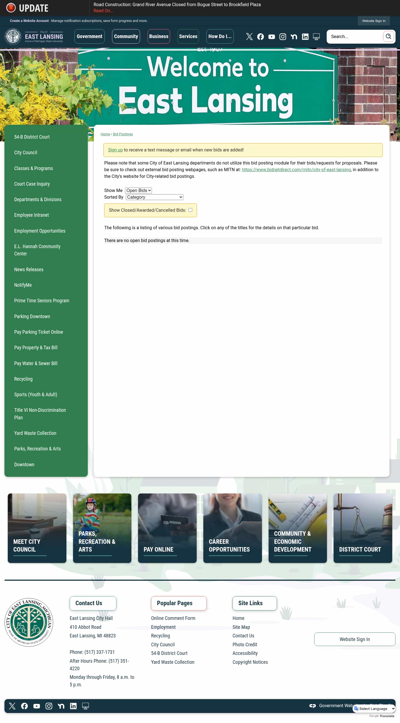Select Employment Opportunities in sidebar
Image resolution: width=400 pixels, height=723 pixels.
coord(40,231)
